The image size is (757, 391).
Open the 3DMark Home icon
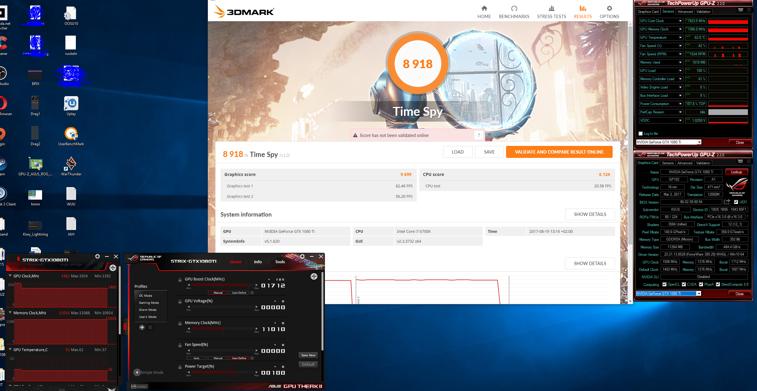pos(484,8)
